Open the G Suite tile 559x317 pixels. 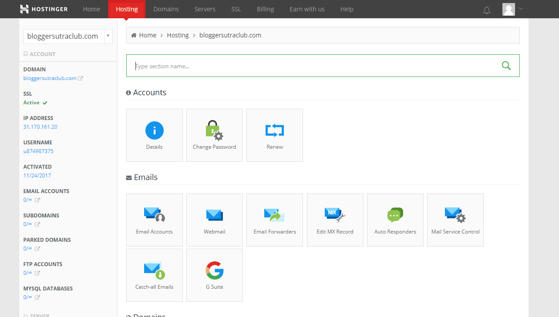coord(215,275)
